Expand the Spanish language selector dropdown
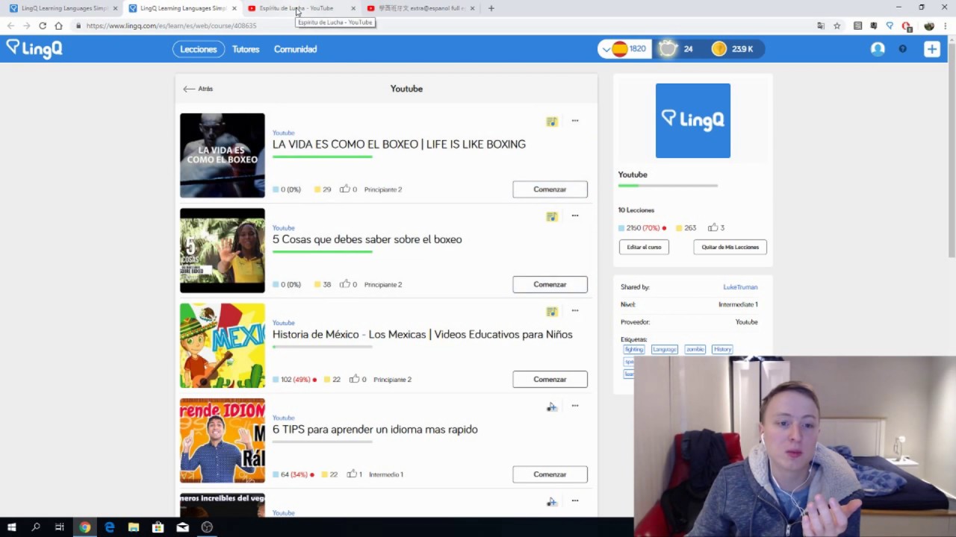Screen dimensions: 956x537 click(x=606, y=49)
